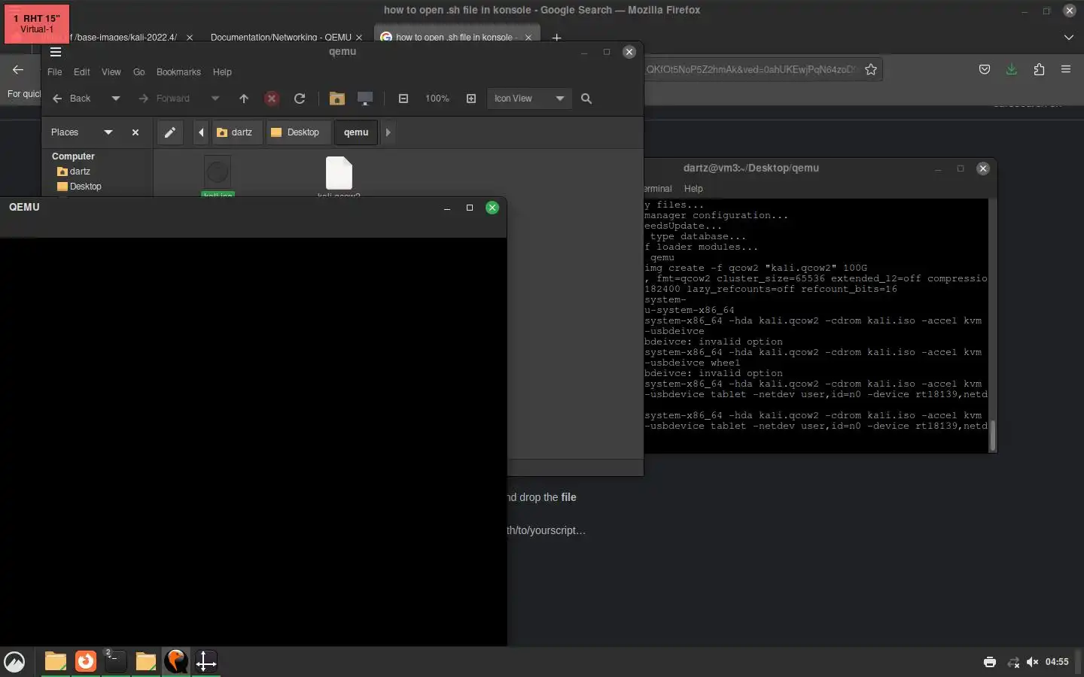This screenshot has width=1084, height=677.
Task: Unmute via the volume tray icon
Action: tap(1033, 662)
